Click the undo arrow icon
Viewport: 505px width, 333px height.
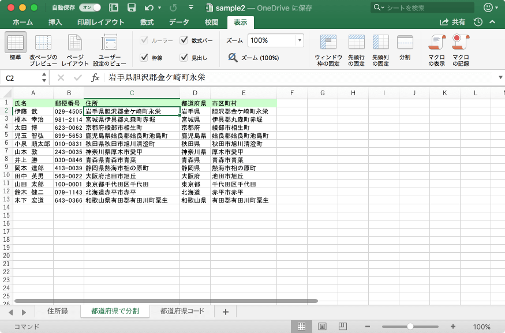pyautogui.click(x=149, y=8)
